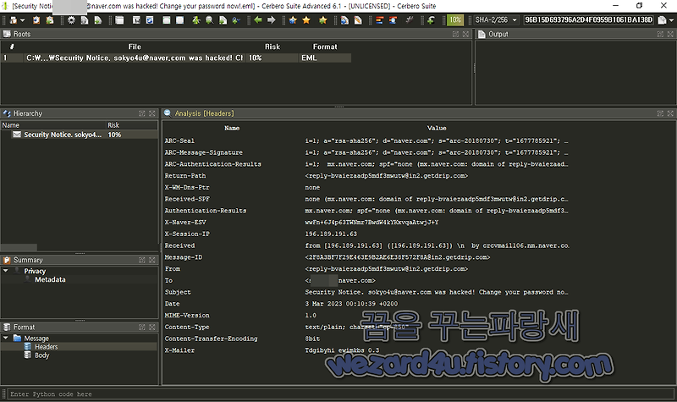Viewport: 677px width, 402px height.
Task: Go forward with the grey right arrow
Action: click(271, 19)
